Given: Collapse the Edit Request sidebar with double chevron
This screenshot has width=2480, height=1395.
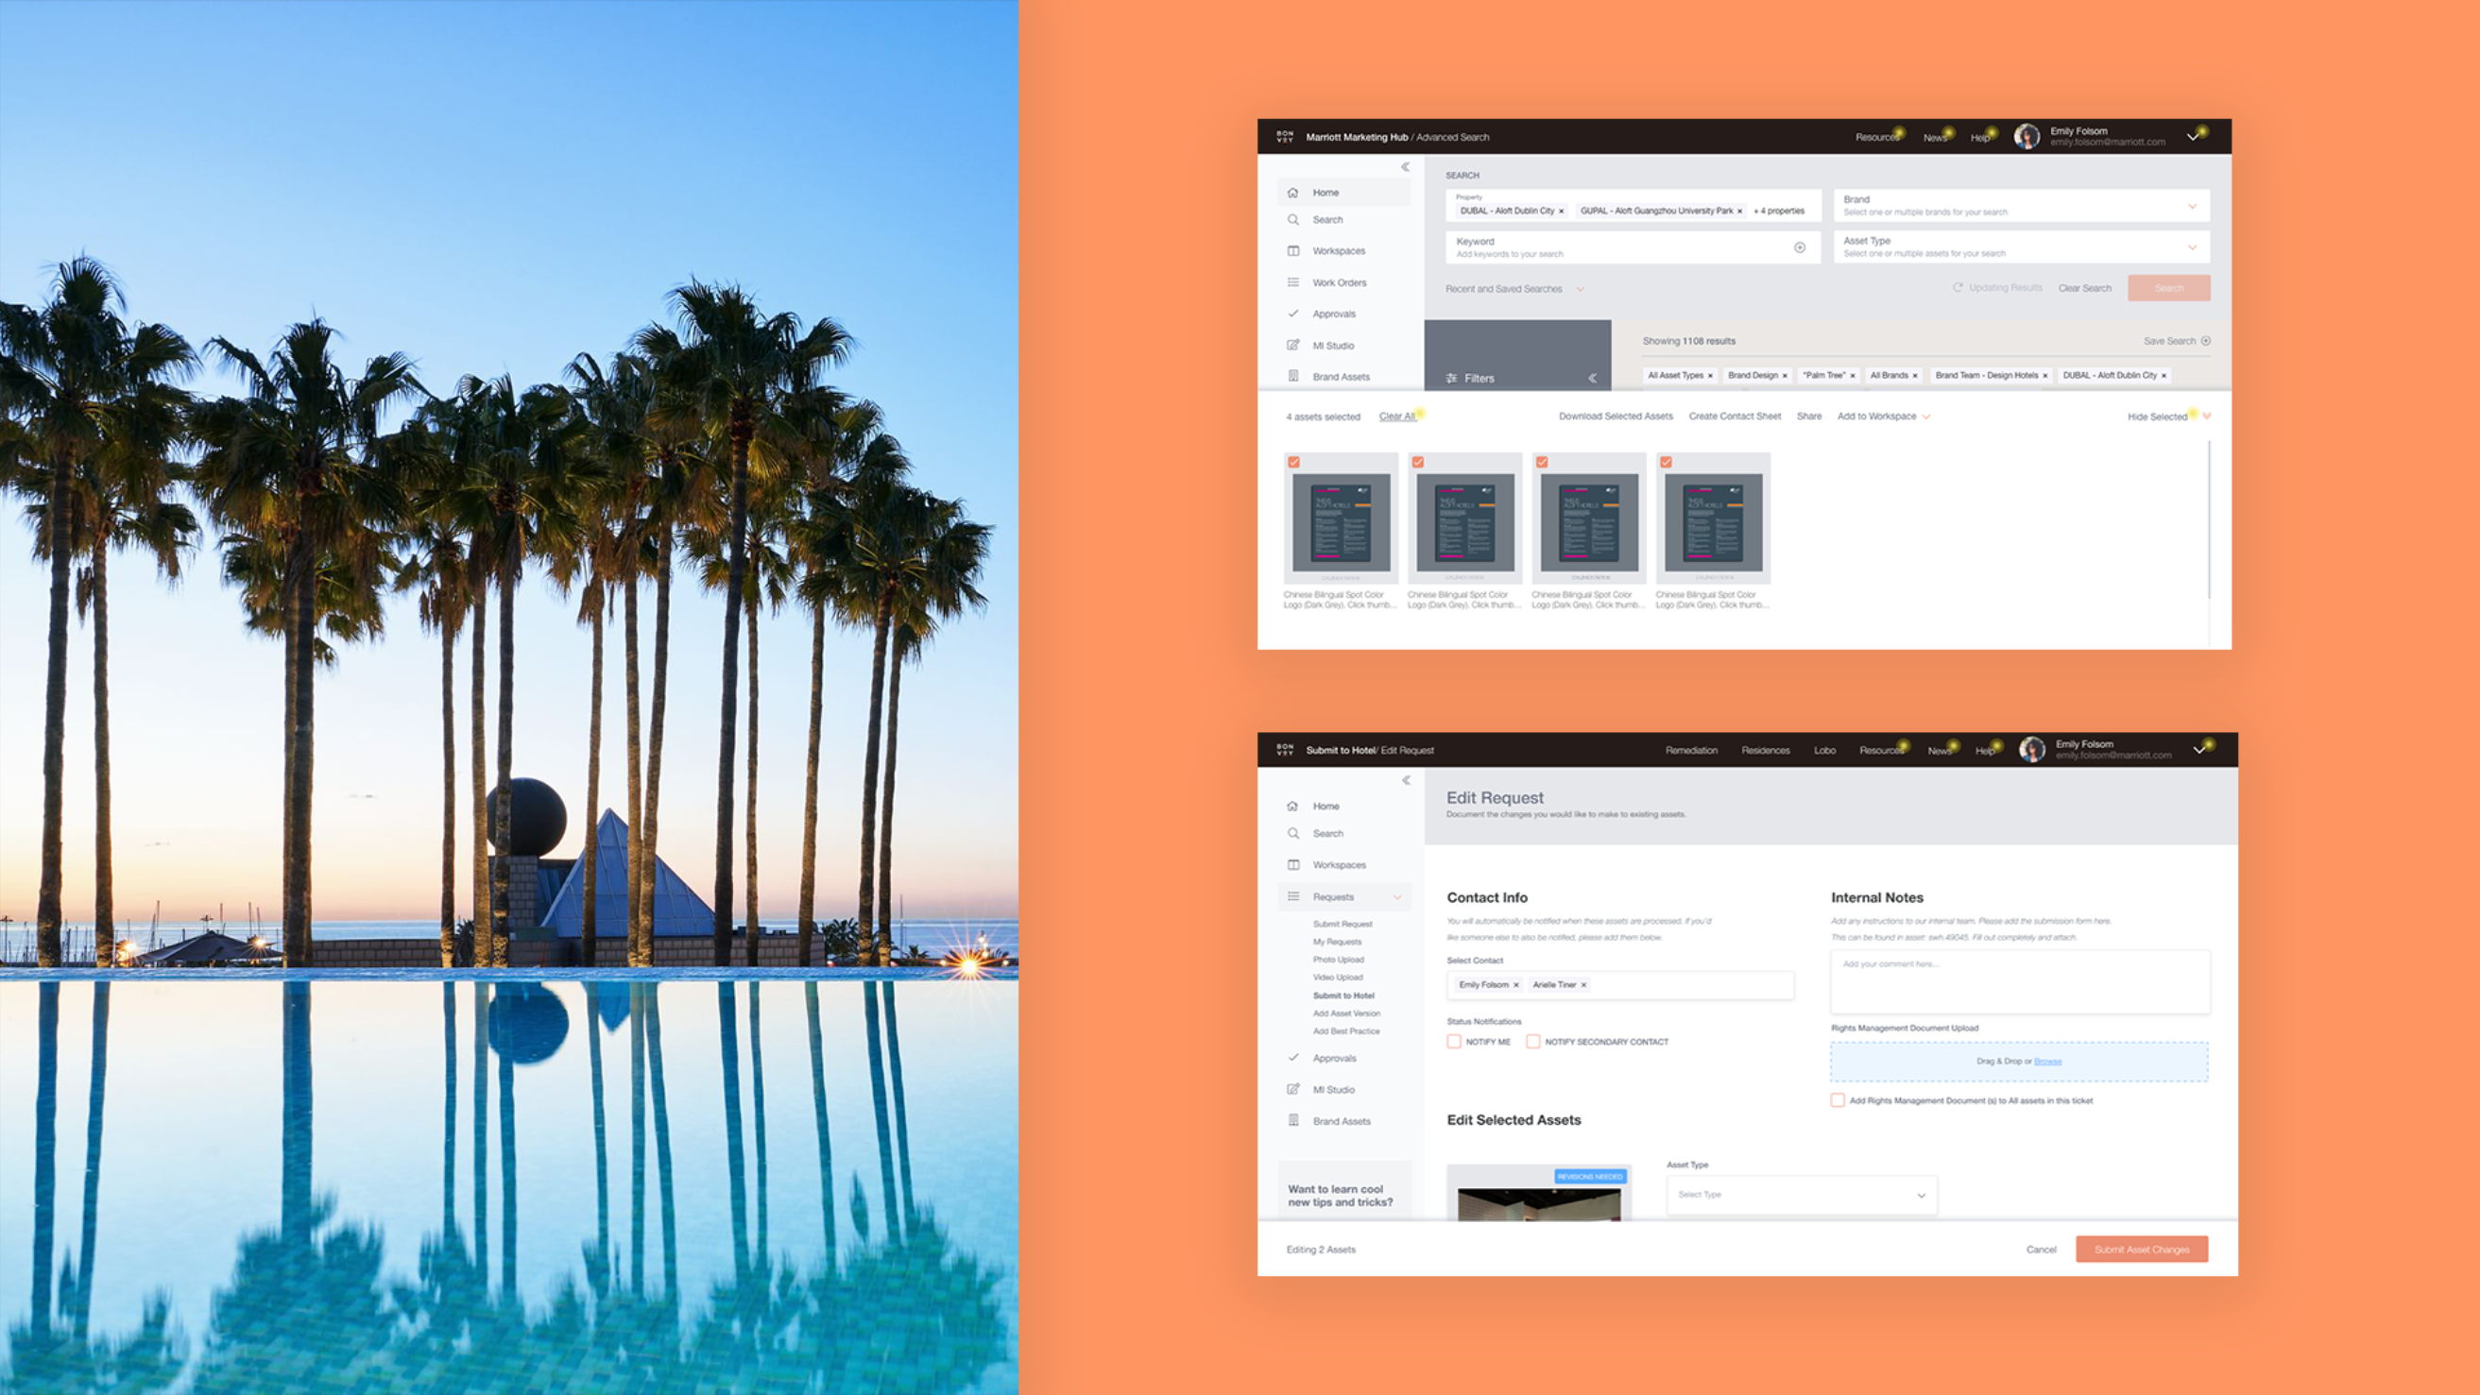Looking at the screenshot, I should [1407, 780].
